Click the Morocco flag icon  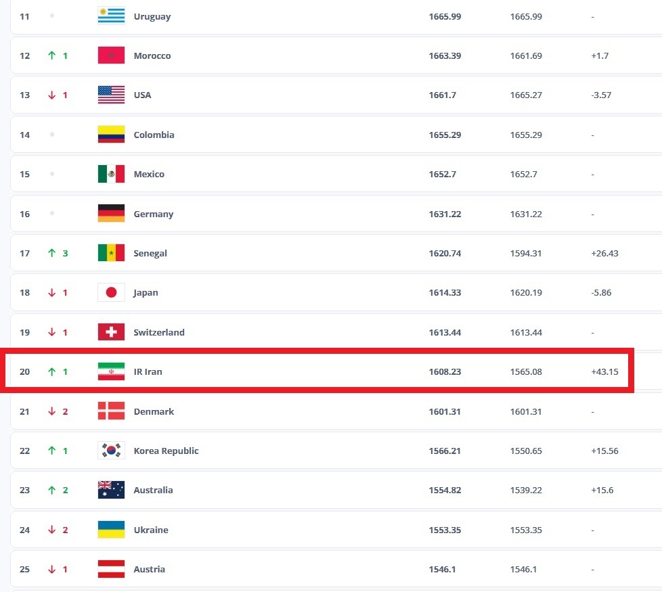[x=111, y=55]
